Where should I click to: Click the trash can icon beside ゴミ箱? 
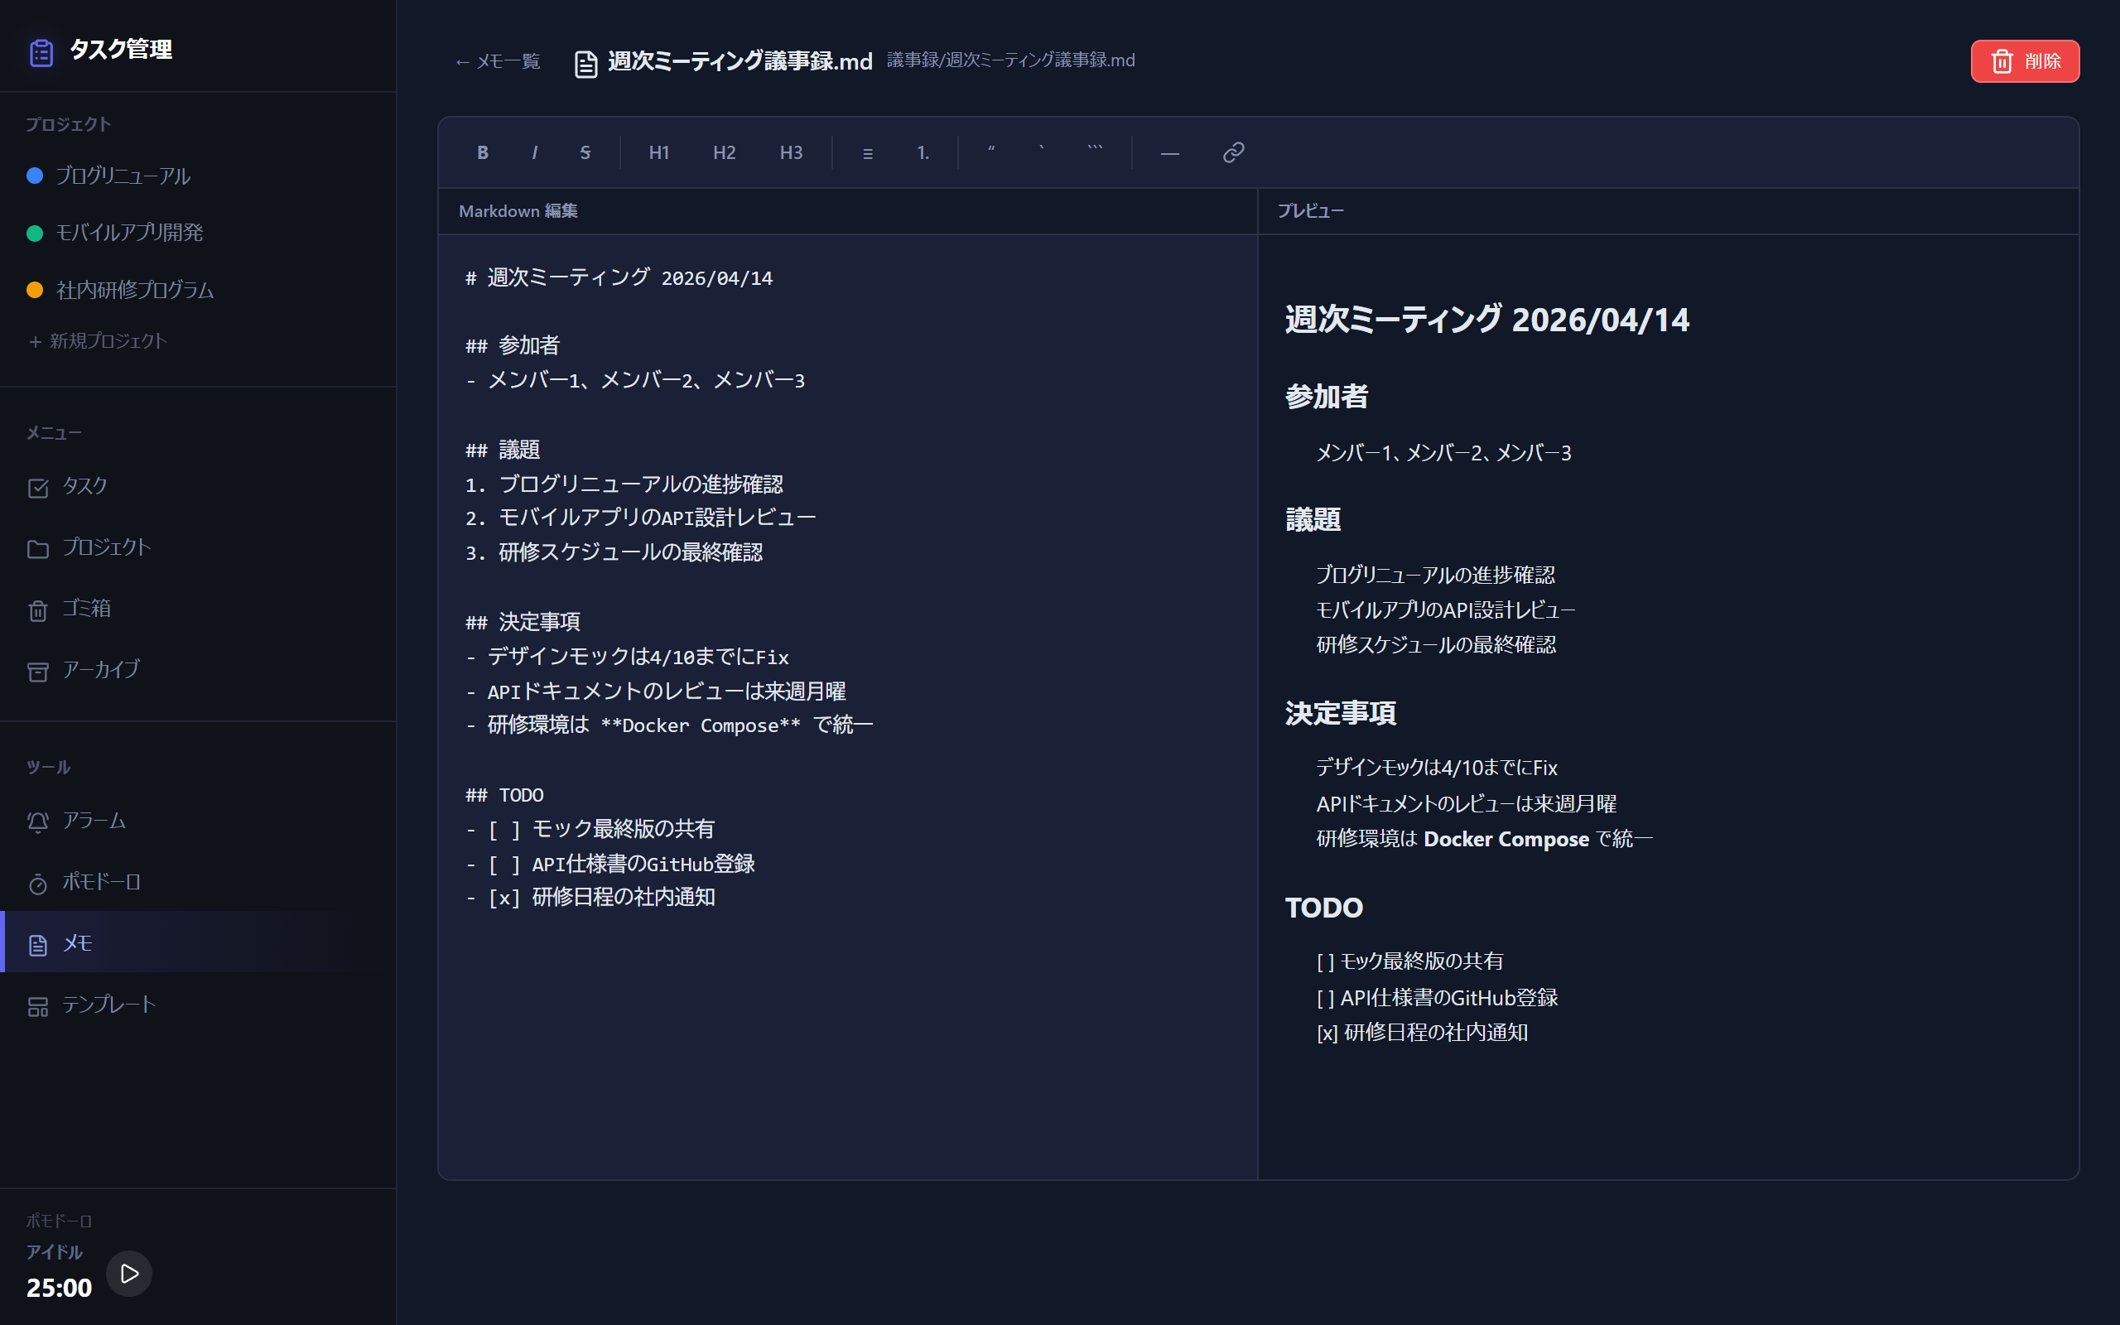pos(37,611)
